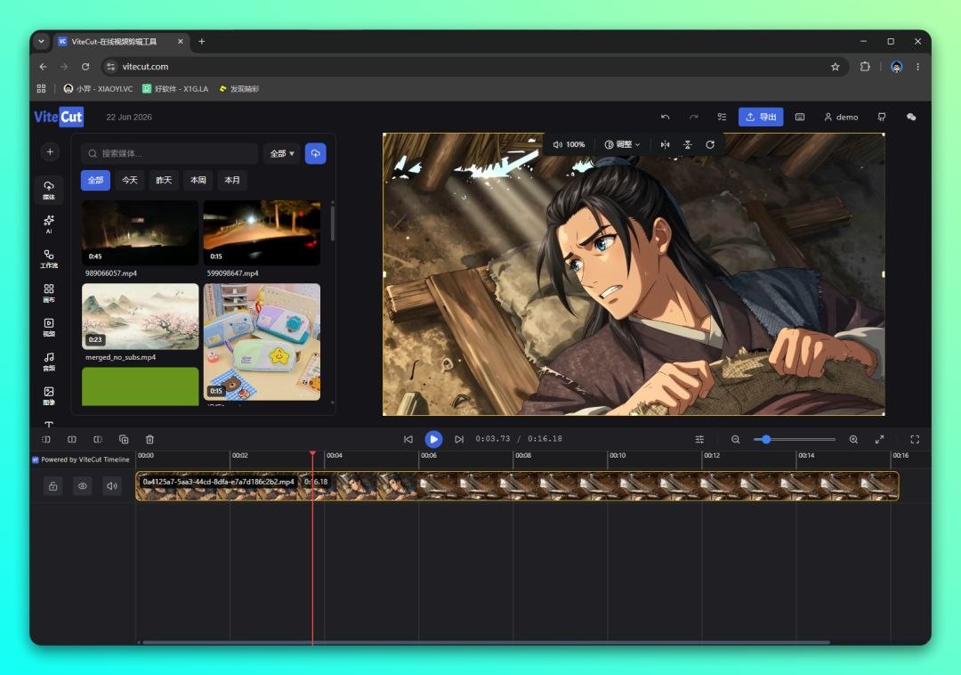Open the 音频 audio sidebar panel
The width and height of the screenshot is (961, 675).
(x=49, y=362)
